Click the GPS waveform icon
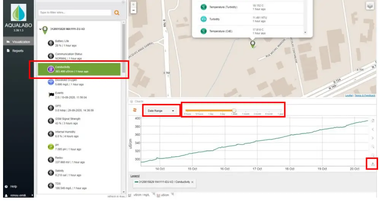Image resolution: width=380 pixels, height=201 pixels. (x=51, y=108)
